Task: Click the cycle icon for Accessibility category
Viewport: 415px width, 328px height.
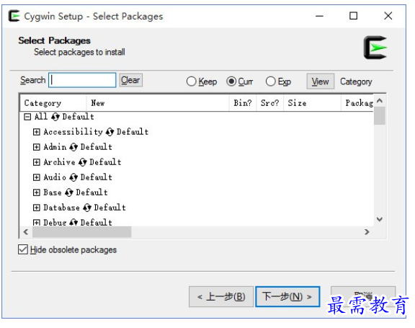Action: point(110,132)
